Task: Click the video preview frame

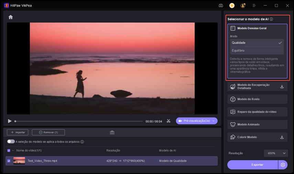Action: pyautogui.click(x=112, y=68)
